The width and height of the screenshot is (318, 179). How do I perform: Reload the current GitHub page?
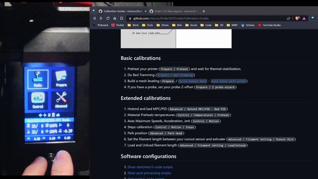(108, 18)
